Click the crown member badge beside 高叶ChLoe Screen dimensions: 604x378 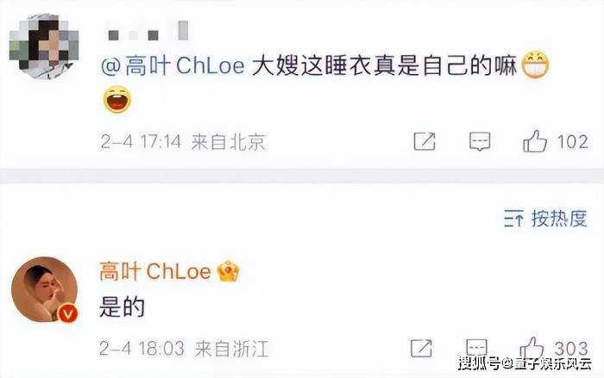tap(228, 271)
